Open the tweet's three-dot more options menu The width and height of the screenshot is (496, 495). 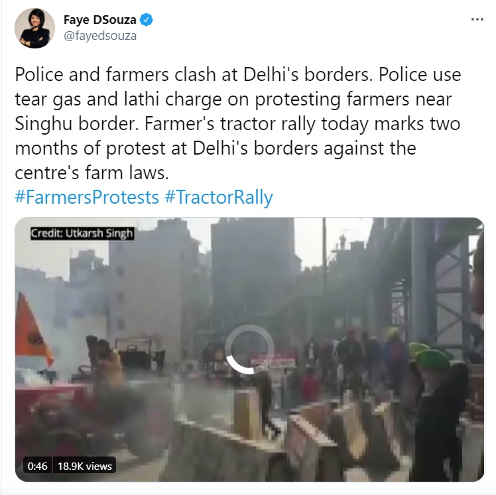click(x=477, y=20)
